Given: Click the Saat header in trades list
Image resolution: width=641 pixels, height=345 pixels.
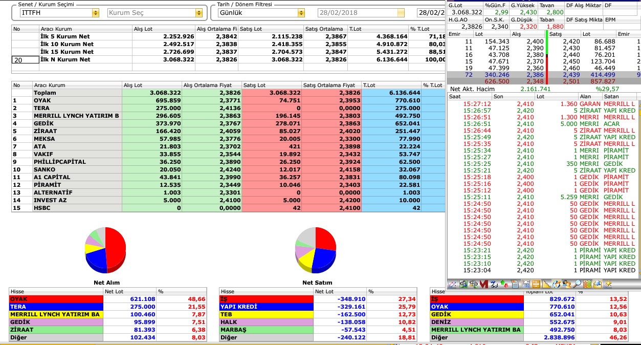Looking at the screenshot, I should pyautogui.click(x=469, y=96).
